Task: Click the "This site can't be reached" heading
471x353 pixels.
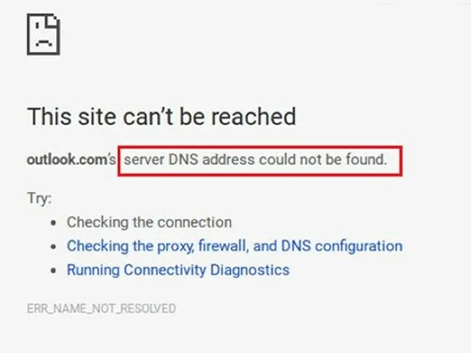Action: point(161,116)
